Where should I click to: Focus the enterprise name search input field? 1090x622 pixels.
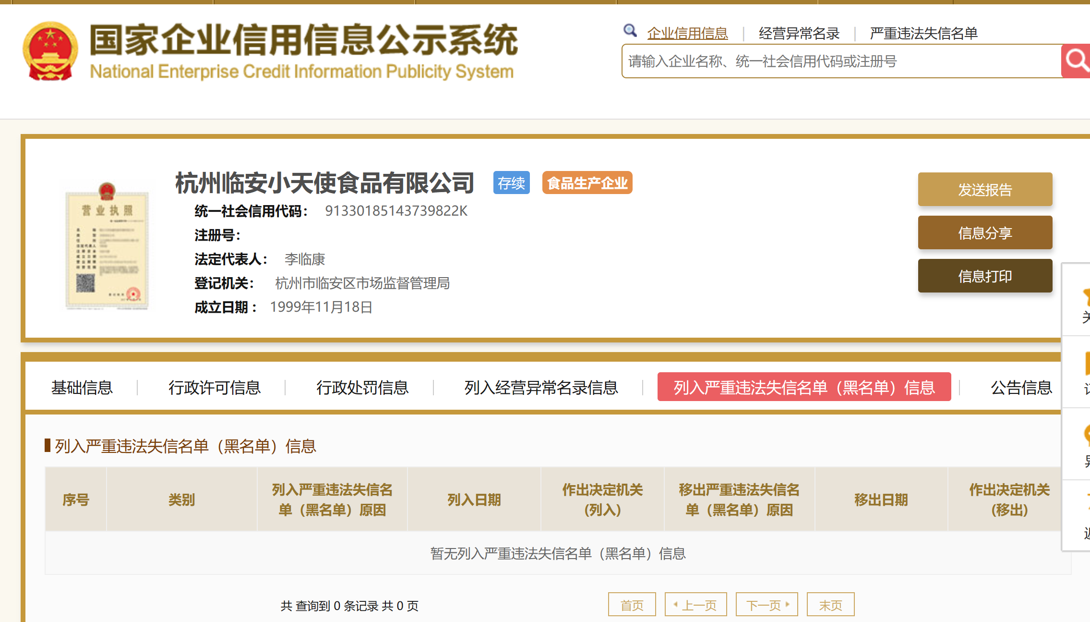pyautogui.click(x=841, y=61)
